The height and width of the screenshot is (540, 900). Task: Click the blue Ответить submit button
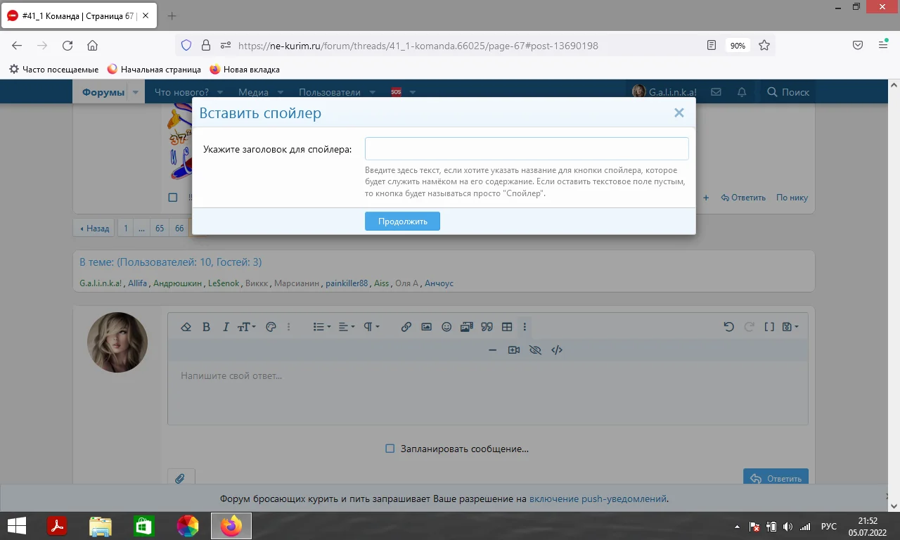(776, 478)
